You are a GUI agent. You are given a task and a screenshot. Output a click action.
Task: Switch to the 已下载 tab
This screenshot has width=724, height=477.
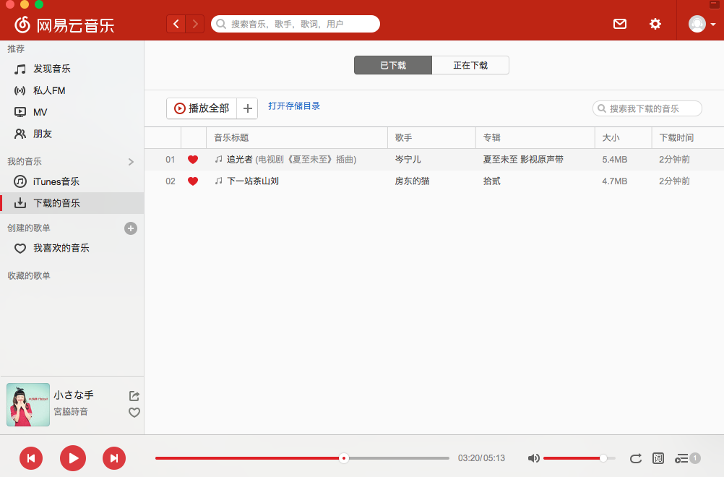[x=392, y=65]
